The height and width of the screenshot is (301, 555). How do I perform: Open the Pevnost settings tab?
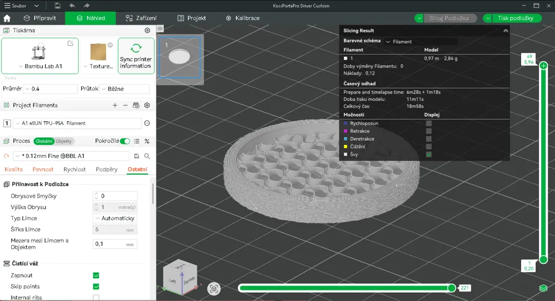click(43, 169)
